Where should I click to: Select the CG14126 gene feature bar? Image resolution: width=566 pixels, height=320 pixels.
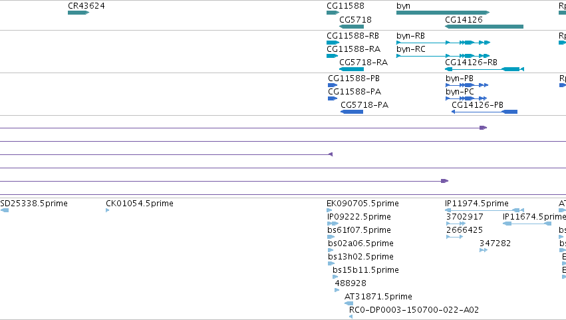click(x=484, y=27)
